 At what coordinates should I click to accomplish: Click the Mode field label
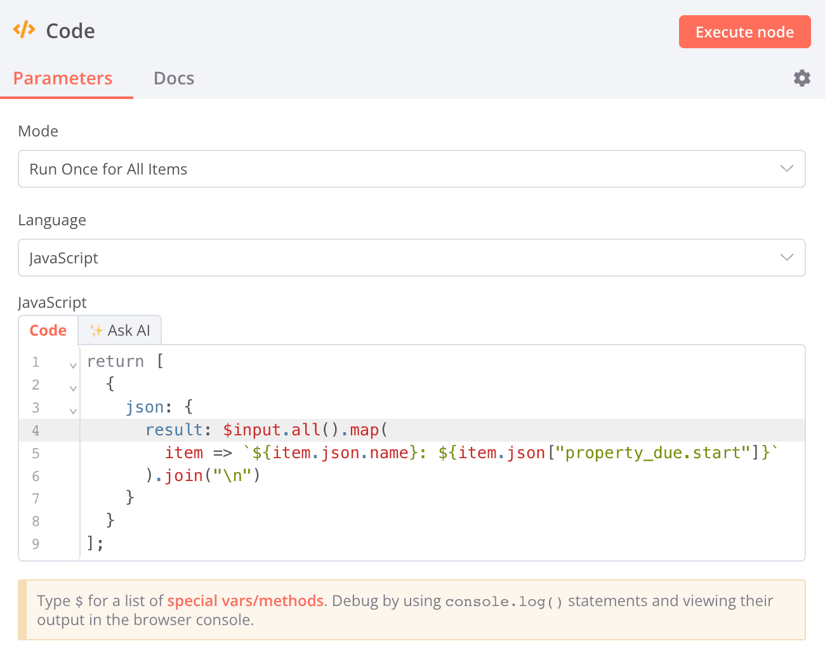(x=38, y=131)
